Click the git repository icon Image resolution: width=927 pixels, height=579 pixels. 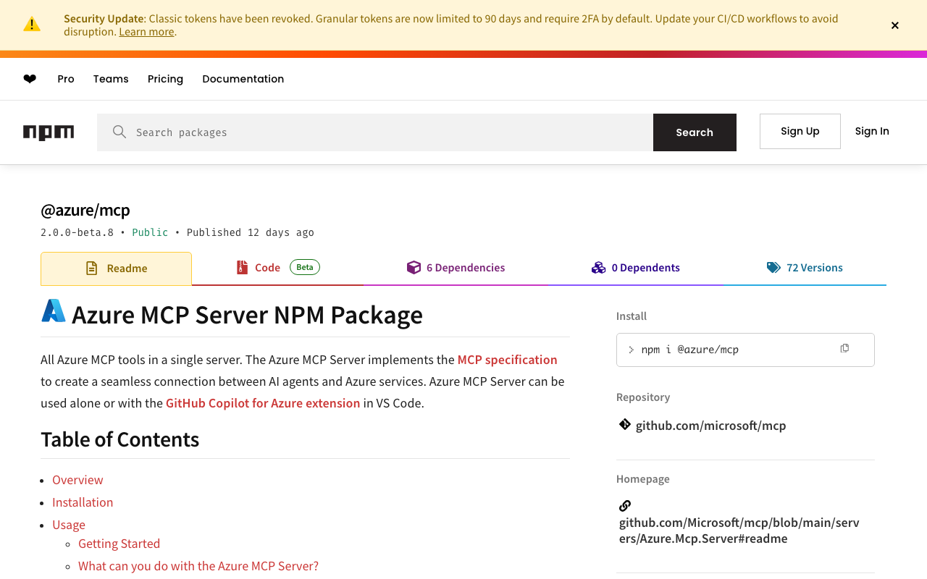click(x=625, y=425)
